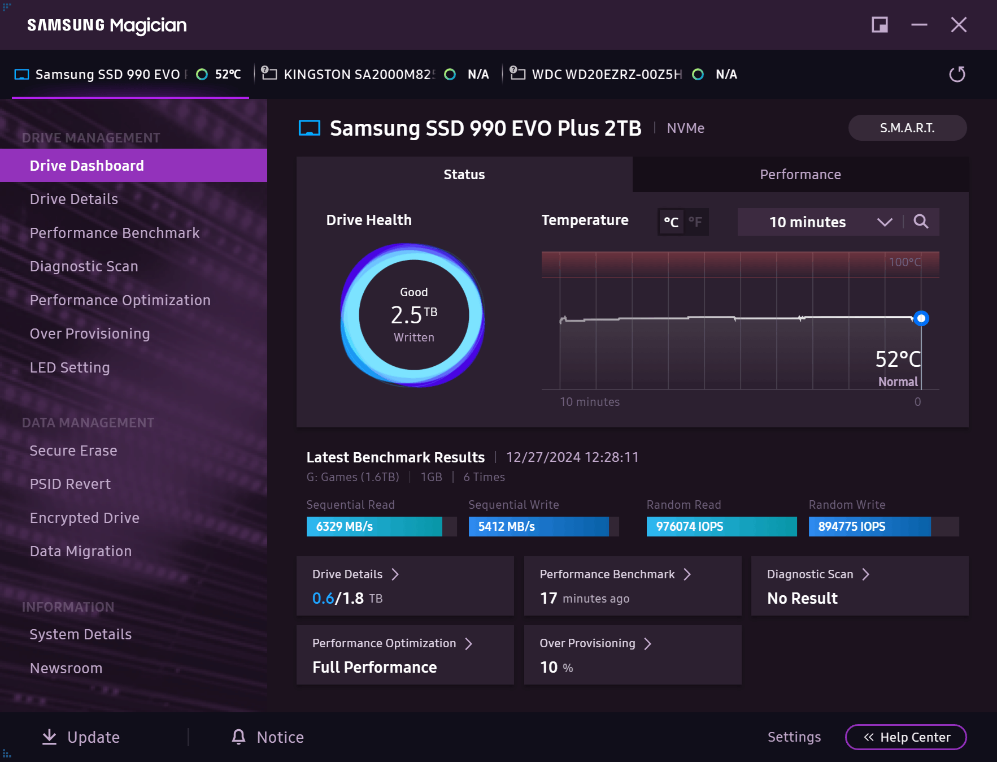The width and height of the screenshot is (997, 762).
Task: Click the S.M.A.R.T. button
Action: pos(907,128)
